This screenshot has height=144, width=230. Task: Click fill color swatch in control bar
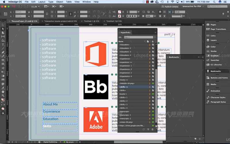tap(120, 12)
